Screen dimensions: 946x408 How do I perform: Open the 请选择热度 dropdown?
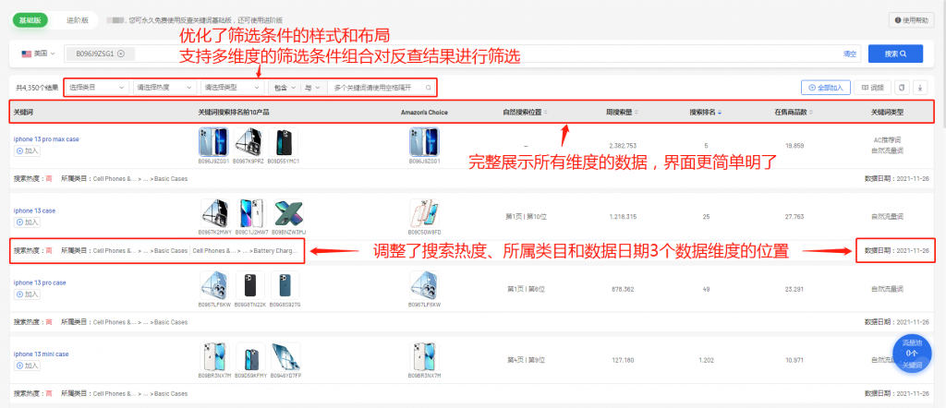pyautogui.click(x=164, y=88)
